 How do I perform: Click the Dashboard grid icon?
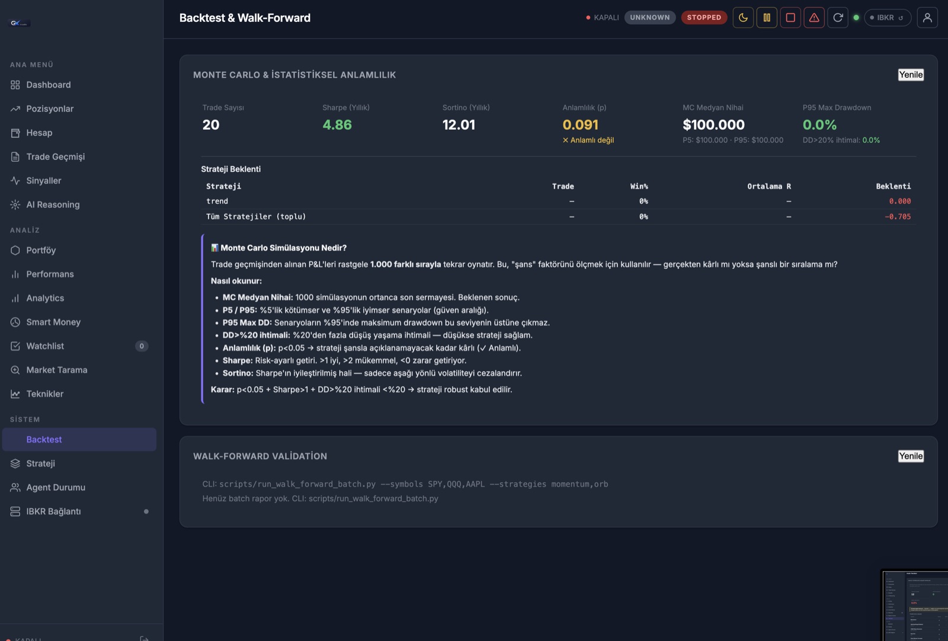point(15,85)
